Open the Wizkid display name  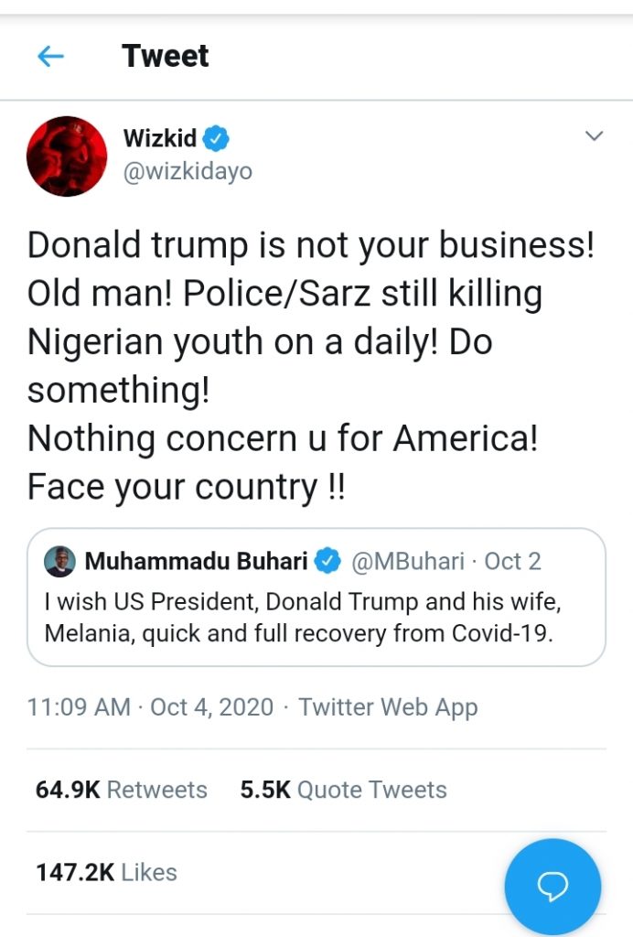click(x=160, y=139)
